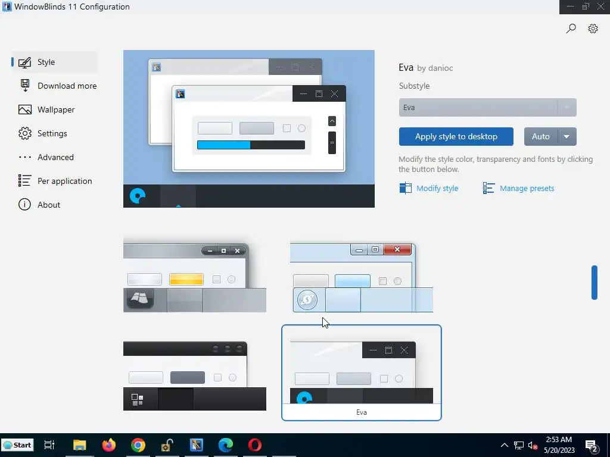This screenshot has height=457, width=610.
Task: Click the Settings cog icon in sidebar
Action: [x=25, y=133]
